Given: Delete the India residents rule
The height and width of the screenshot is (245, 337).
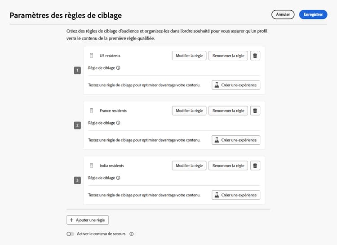Looking at the screenshot, I should [x=255, y=165].
